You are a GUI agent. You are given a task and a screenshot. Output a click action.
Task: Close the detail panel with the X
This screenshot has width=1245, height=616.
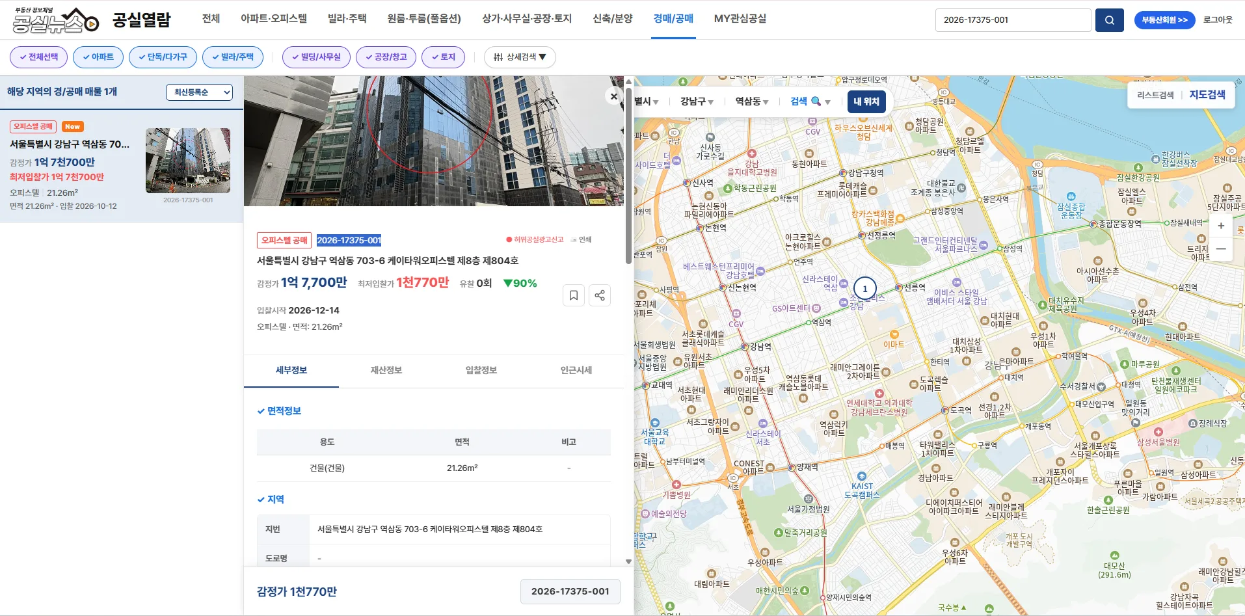click(x=613, y=96)
